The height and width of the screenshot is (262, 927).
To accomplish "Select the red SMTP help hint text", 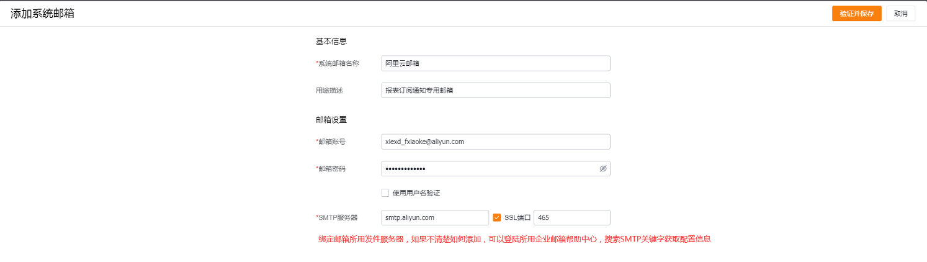I will tap(514, 239).
